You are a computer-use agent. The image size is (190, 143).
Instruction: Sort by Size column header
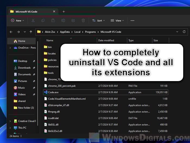click(x=156, y=41)
